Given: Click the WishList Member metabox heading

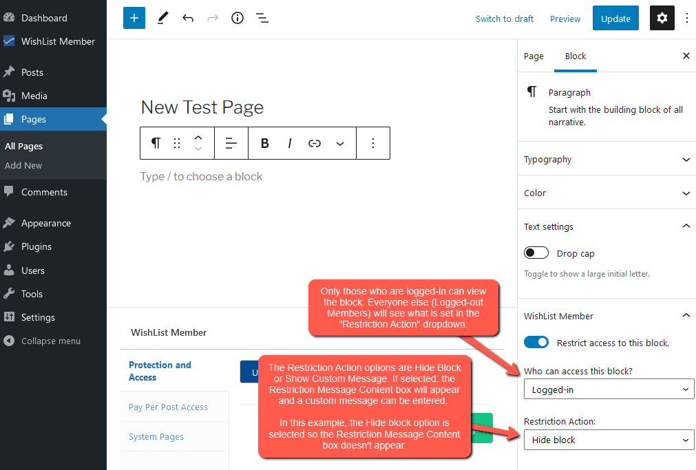Looking at the screenshot, I should [169, 332].
